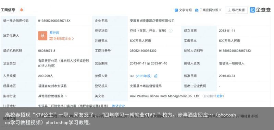Screen dimensions: 274x130
Task: Select the business term 2013-01-11 至 2033-01-10
Action: click(148, 63)
